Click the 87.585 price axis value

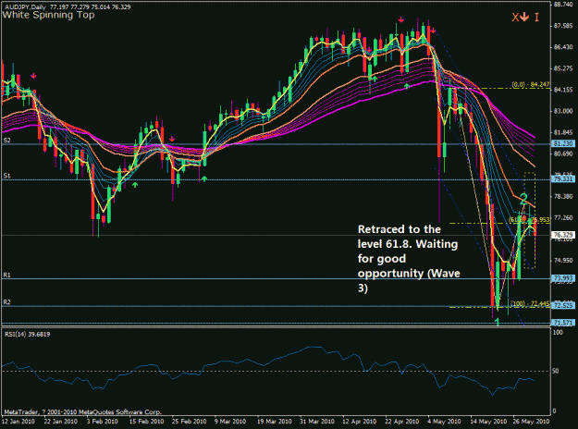click(x=563, y=26)
